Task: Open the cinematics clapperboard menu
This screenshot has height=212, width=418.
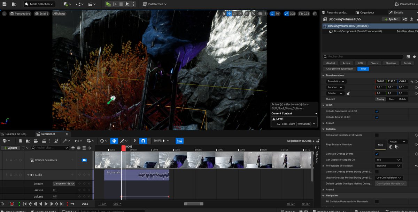Action: (92, 4)
